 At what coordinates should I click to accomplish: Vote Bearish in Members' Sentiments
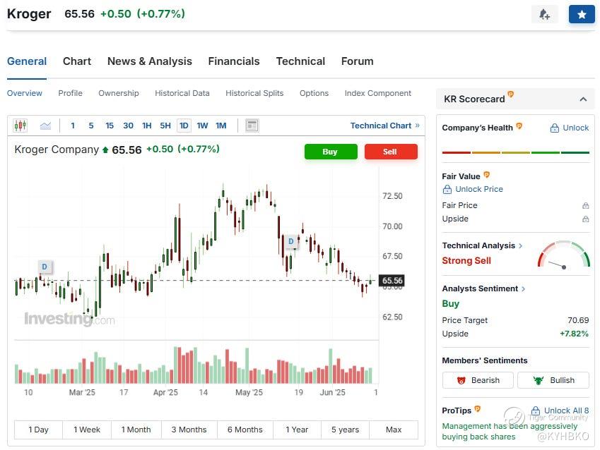click(478, 380)
